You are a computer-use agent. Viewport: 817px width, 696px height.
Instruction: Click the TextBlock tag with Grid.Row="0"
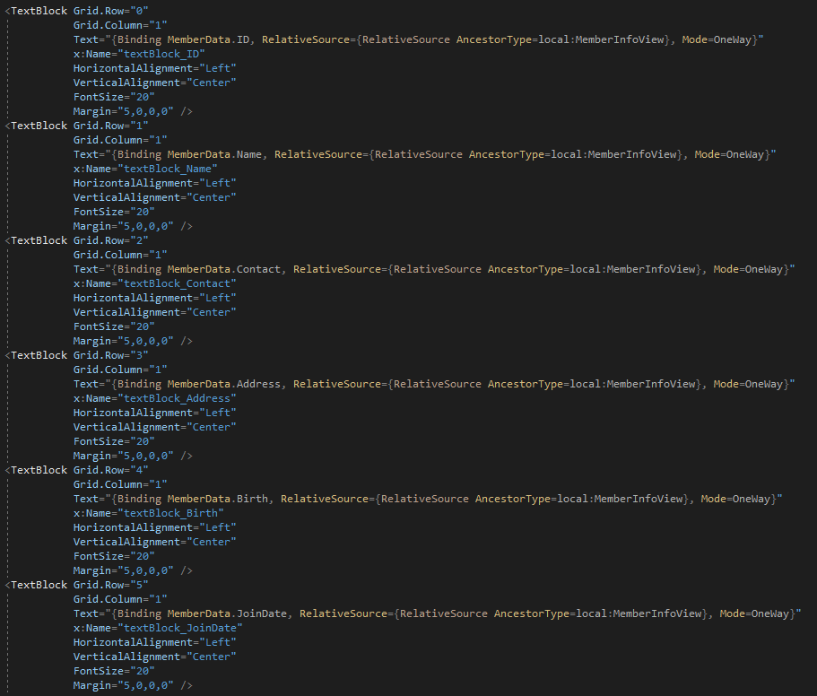pyautogui.click(x=39, y=11)
